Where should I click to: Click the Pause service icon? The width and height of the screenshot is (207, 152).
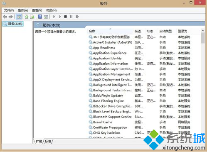click(71, 17)
